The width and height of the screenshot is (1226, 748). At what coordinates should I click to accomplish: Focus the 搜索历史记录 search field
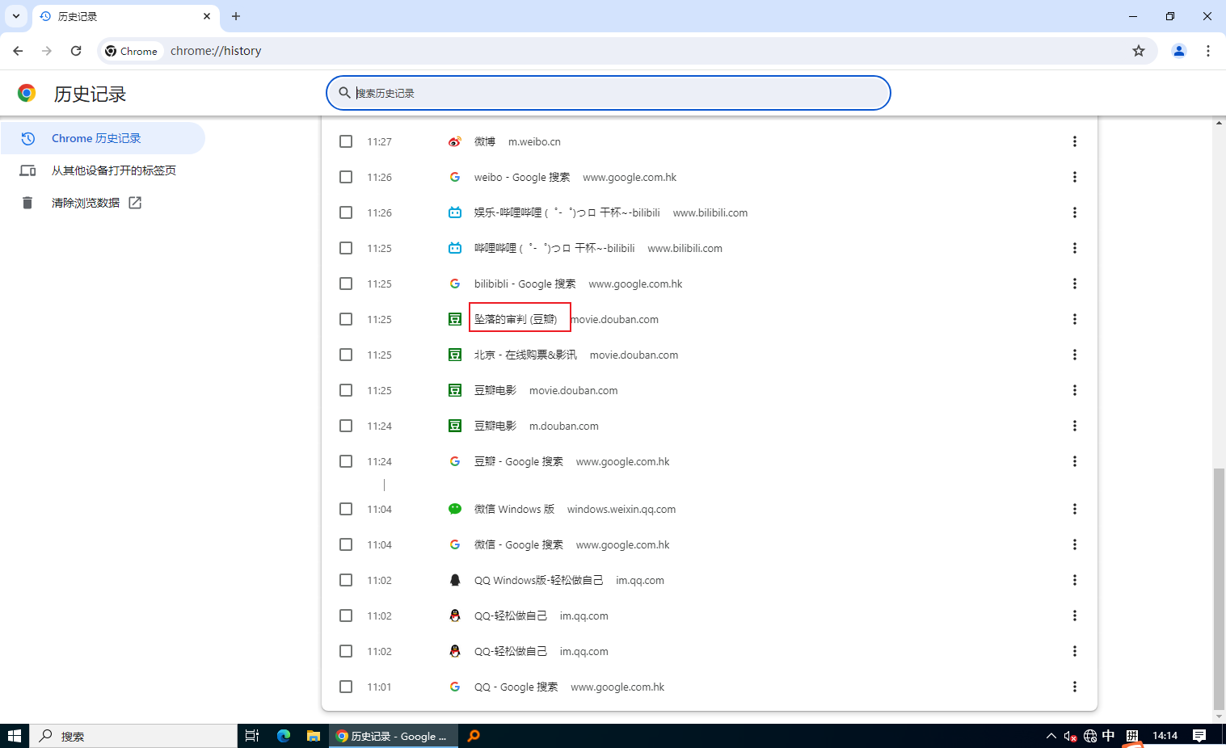point(614,93)
